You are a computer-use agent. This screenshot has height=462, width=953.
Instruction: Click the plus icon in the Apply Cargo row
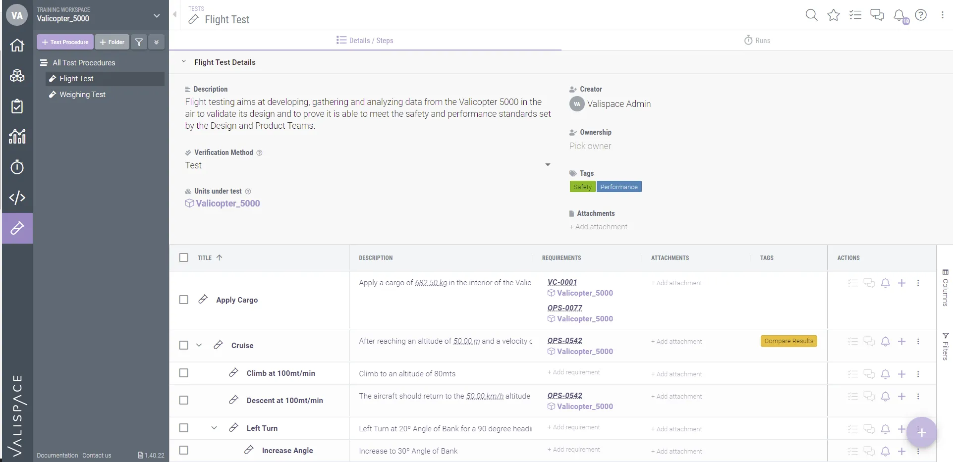click(x=901, y=283)
